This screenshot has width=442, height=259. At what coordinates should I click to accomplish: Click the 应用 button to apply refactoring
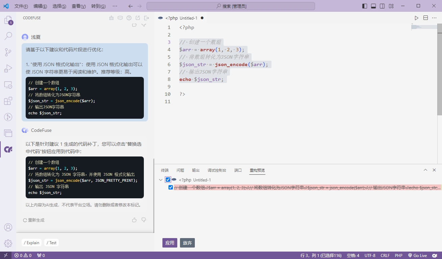click(x=170, y=243)
